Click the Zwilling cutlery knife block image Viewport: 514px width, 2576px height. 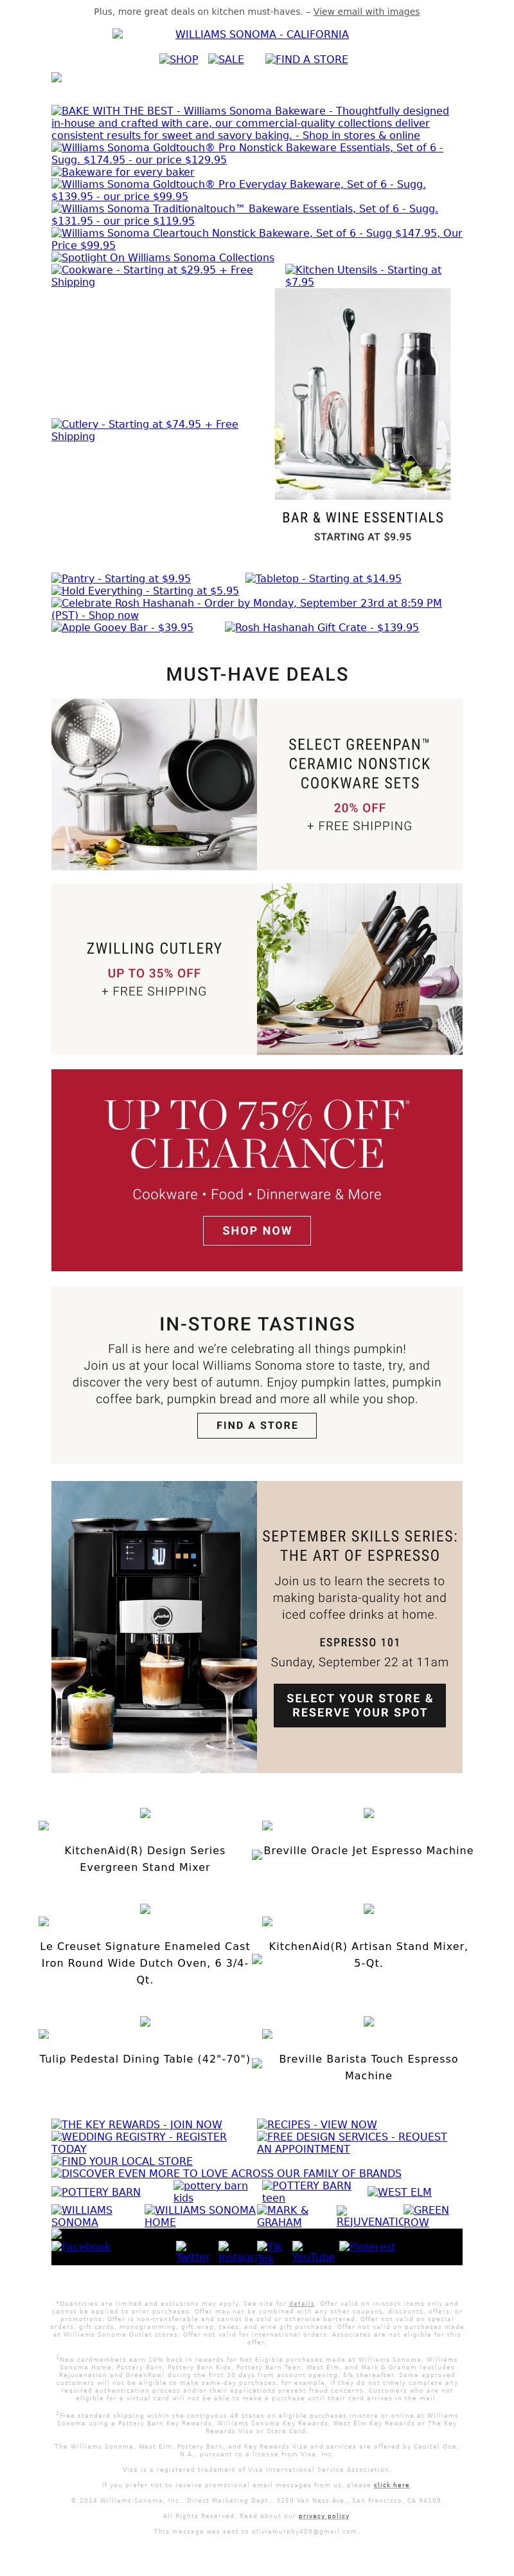click(x=359, y=968)
